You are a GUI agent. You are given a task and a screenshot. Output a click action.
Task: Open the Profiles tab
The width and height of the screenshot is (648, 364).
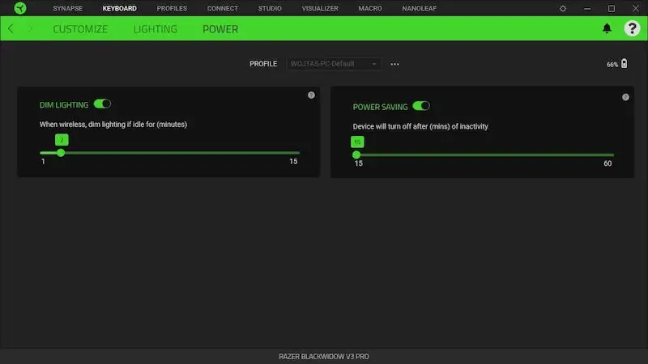[172, 8]
